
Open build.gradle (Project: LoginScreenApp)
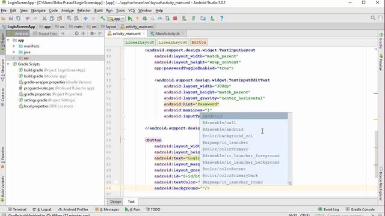click(52, 70)
